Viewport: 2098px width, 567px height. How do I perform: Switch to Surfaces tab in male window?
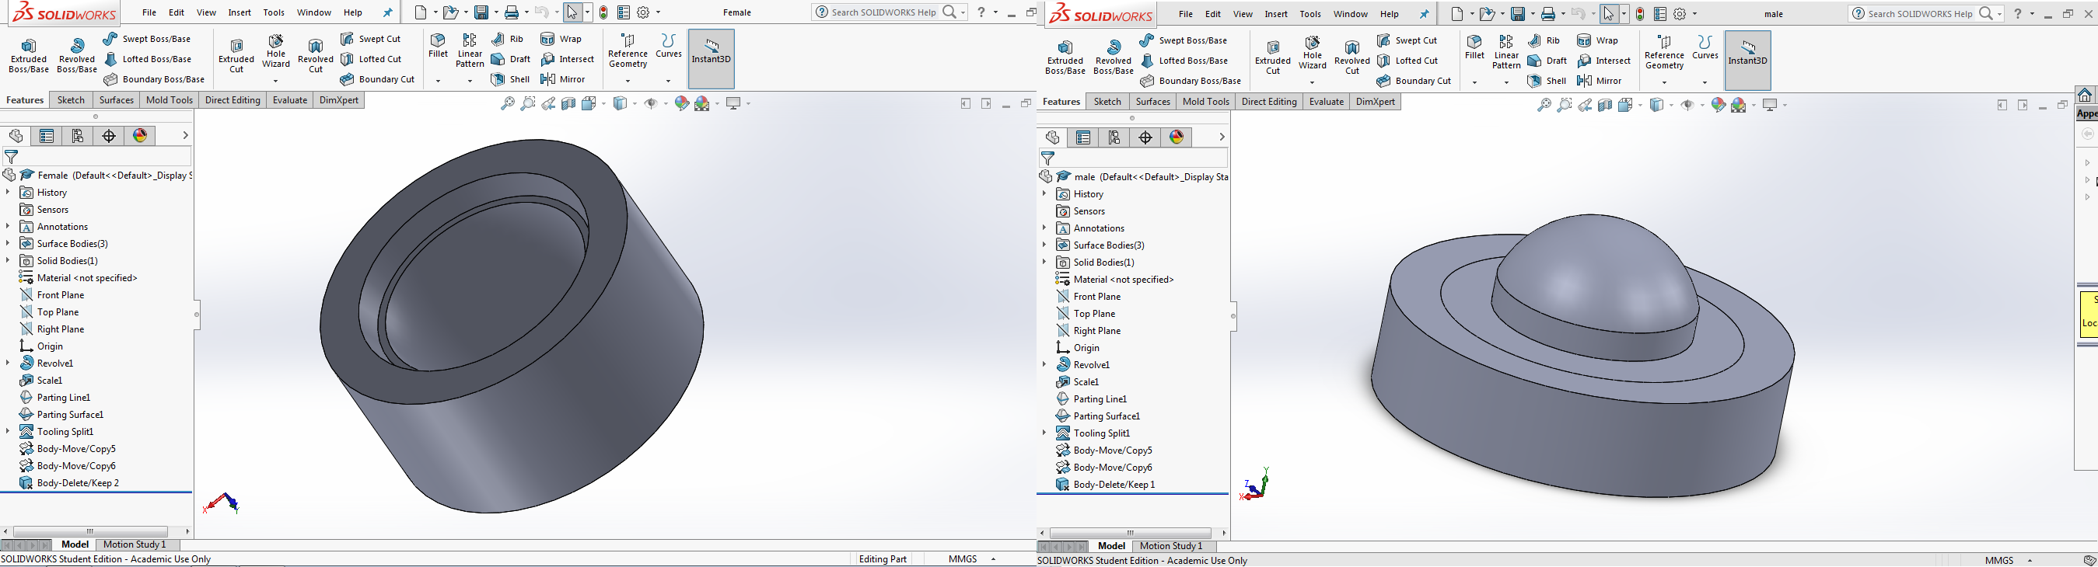(1153, 102)
